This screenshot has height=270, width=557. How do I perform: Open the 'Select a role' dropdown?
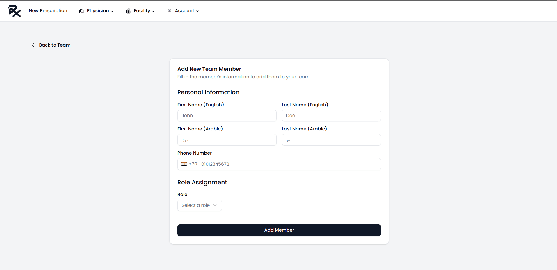click(199, 205)
